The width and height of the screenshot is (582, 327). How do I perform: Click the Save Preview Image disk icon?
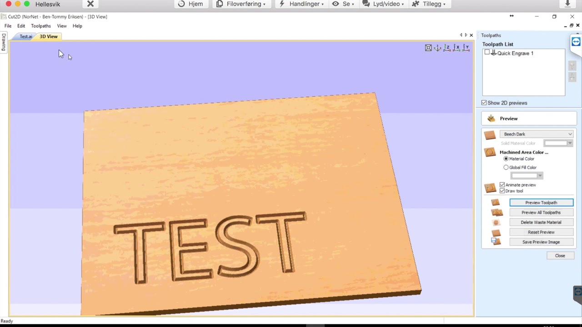(496, 242)
